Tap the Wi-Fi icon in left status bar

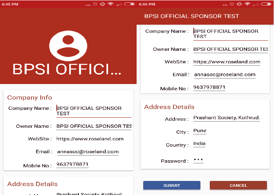[110, 4]
